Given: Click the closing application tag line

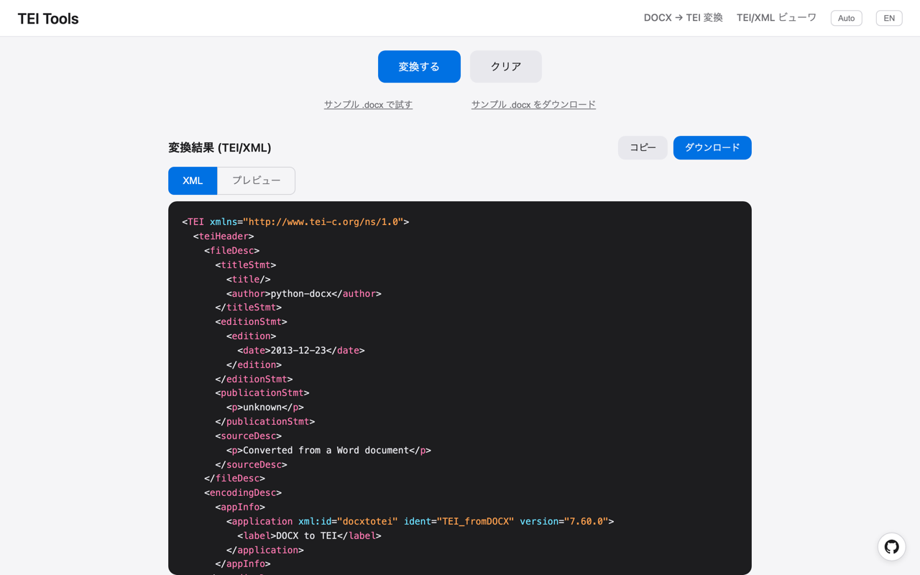Looking at the screenshot, I should [265, 551].
